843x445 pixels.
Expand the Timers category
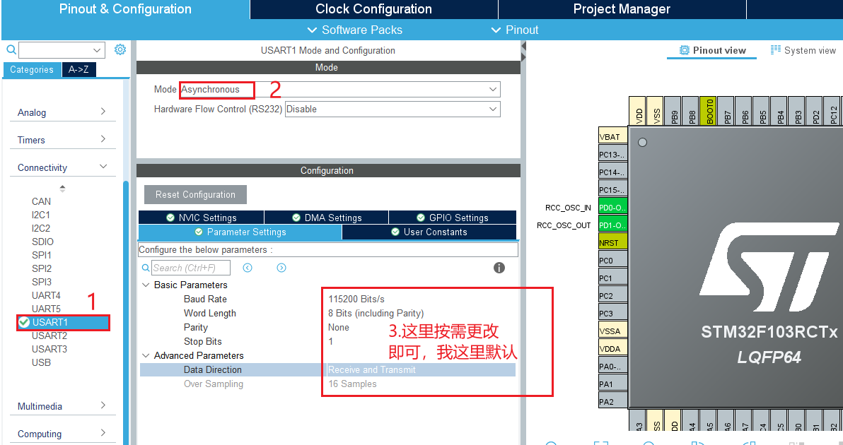(62, 140)
